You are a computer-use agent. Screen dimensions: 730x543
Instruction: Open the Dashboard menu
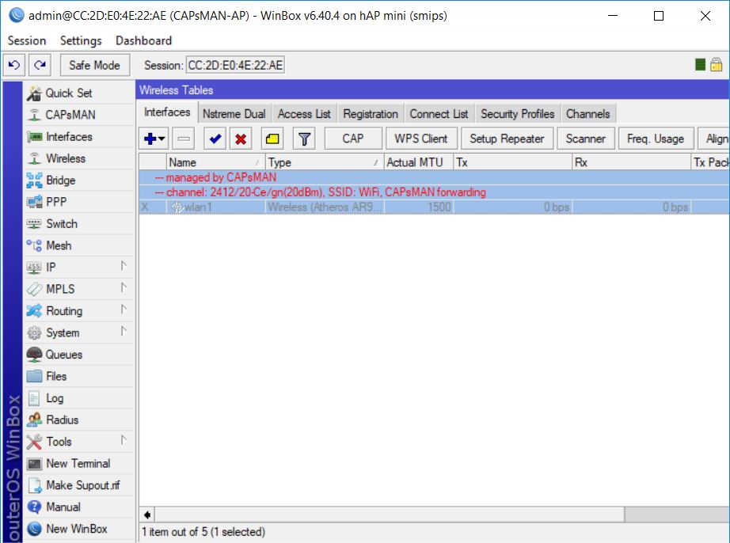point(144,41)
